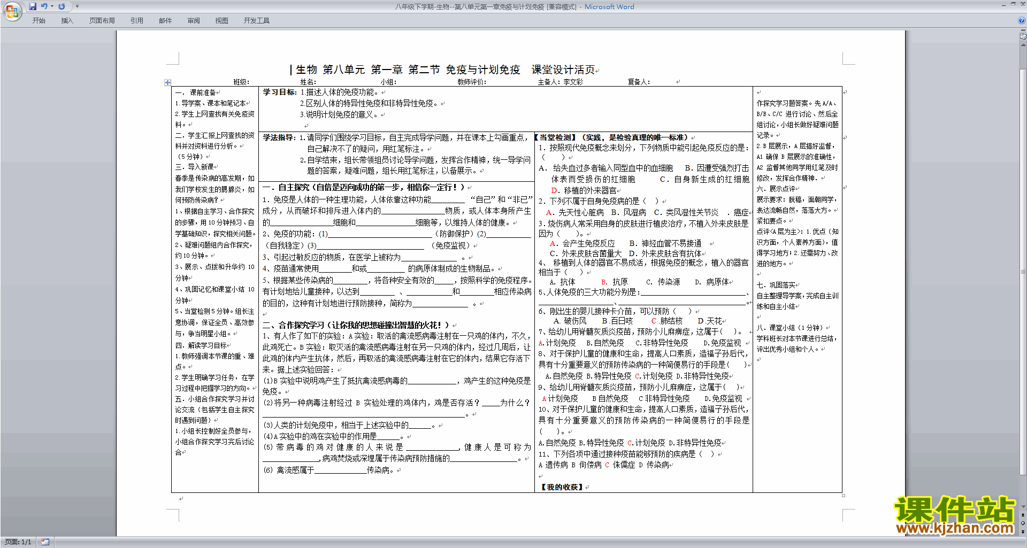The height and width of the screenshot is (548, 1027).
Task: Switch to the 视图 tab
Action: coord(221,21)
